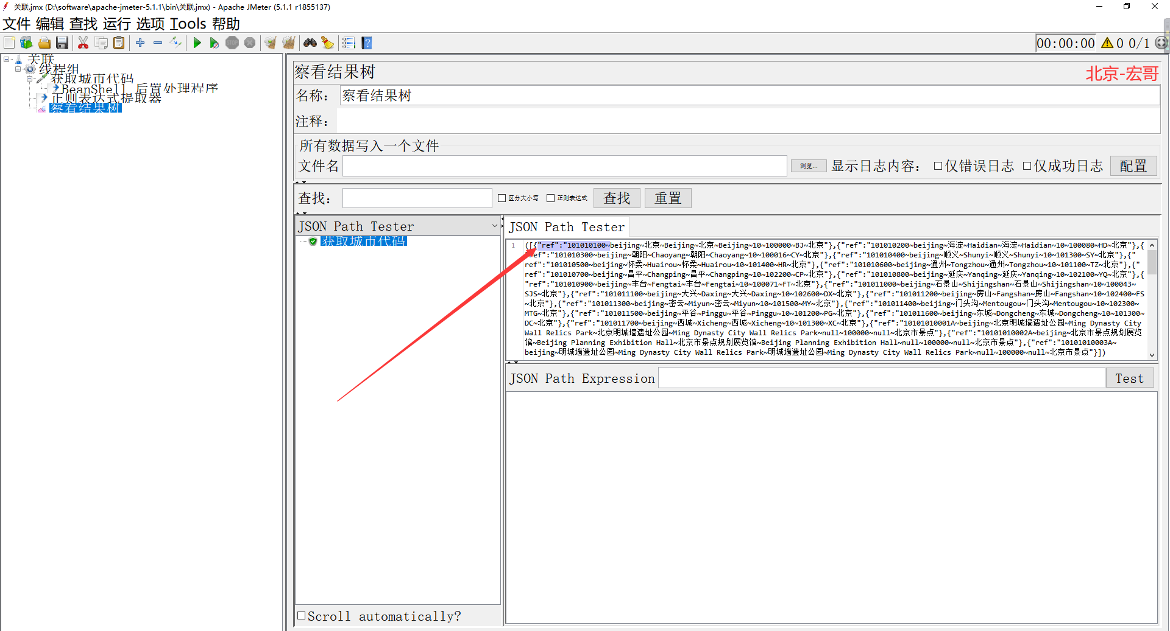The height and width of the screenshot is (631, 1170).
Task: Click the response text scrollbar down arrow
Action: [1152, 355]
